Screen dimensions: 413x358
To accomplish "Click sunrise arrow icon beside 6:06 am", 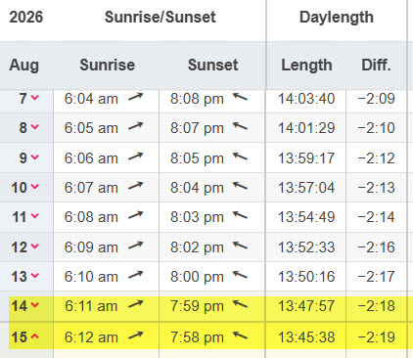I will (x=136, y=157).
